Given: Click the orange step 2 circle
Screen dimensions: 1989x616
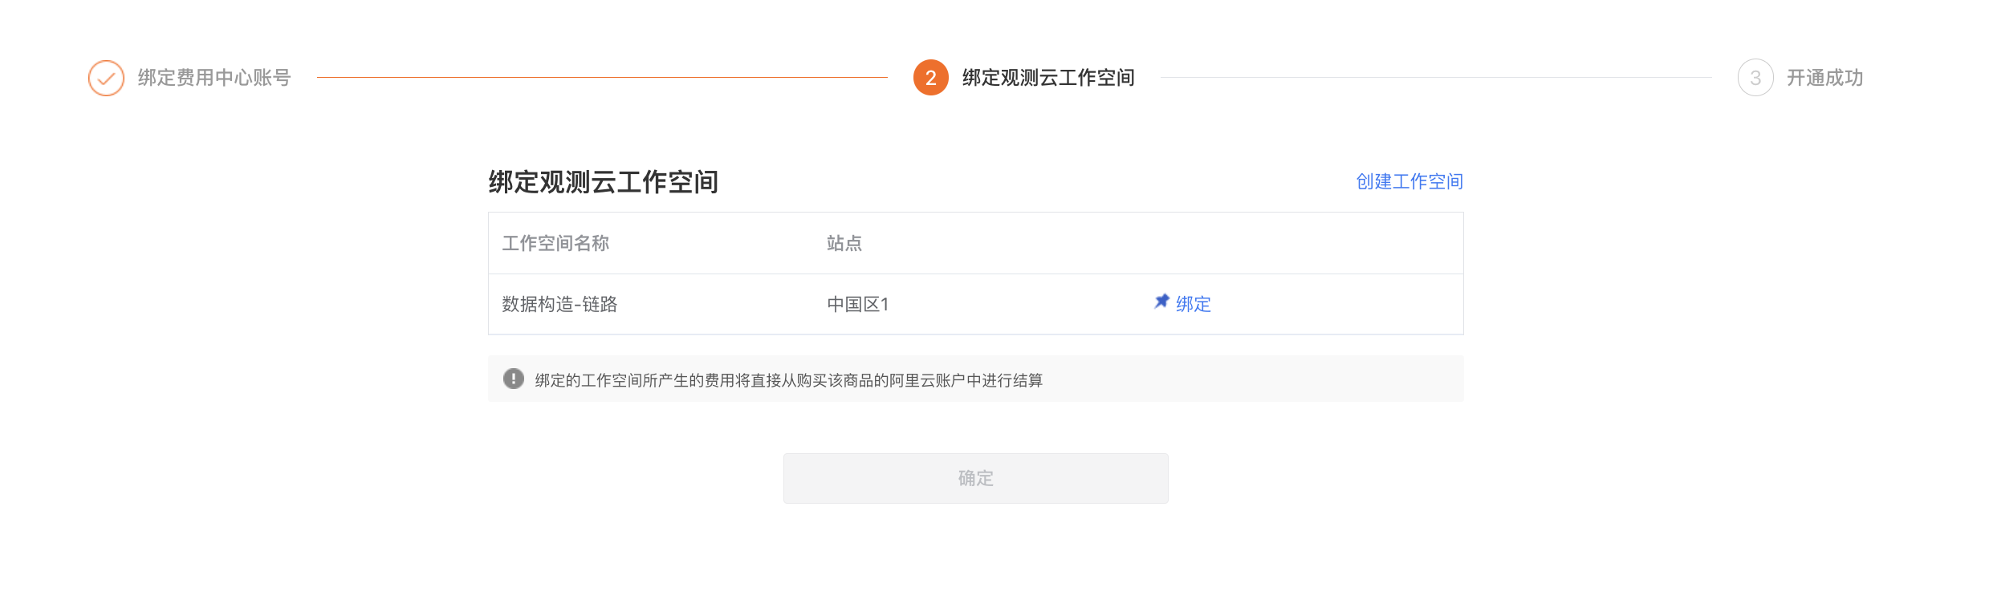Looking at the screenshot, I should pos(931,78).
